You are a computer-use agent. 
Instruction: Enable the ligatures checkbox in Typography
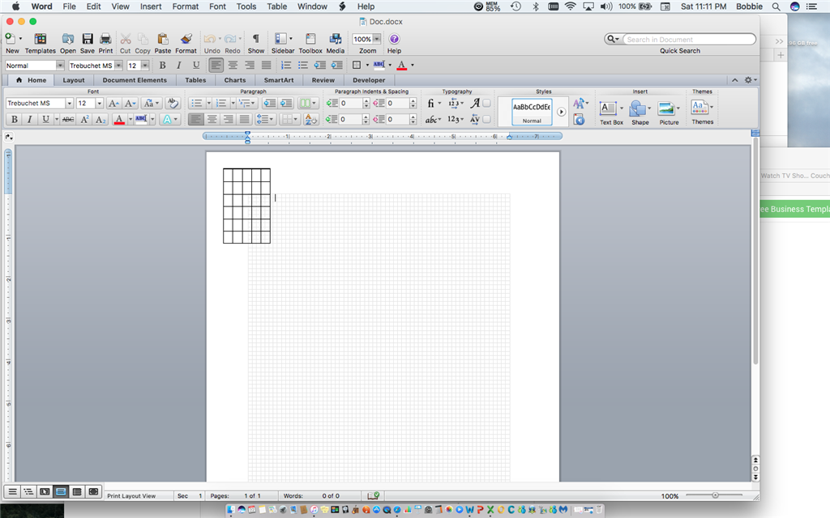click(486, 104)
